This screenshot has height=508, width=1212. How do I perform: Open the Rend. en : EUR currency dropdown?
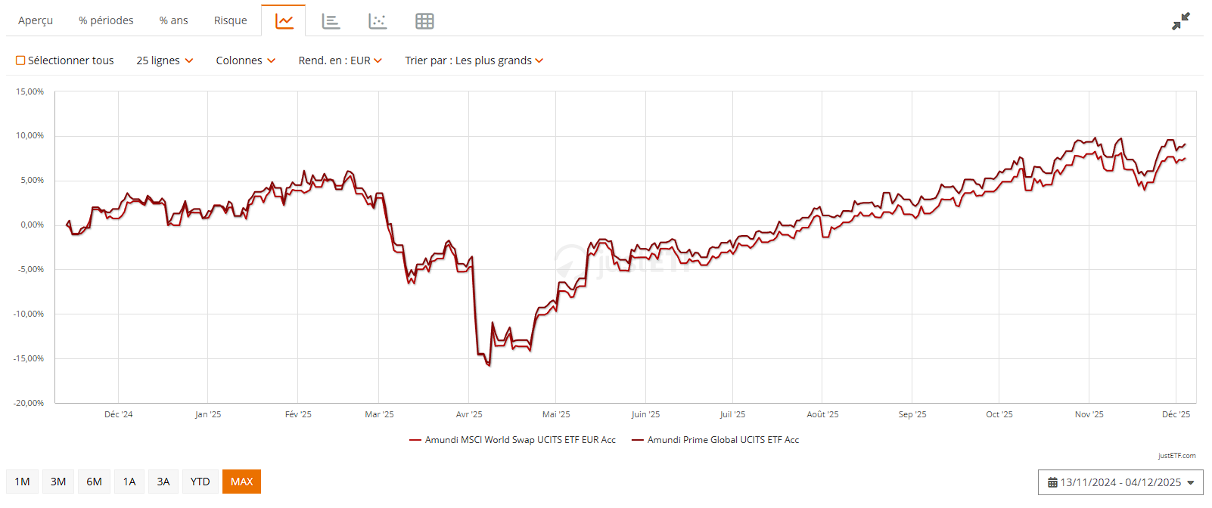[x=340, y=60]
